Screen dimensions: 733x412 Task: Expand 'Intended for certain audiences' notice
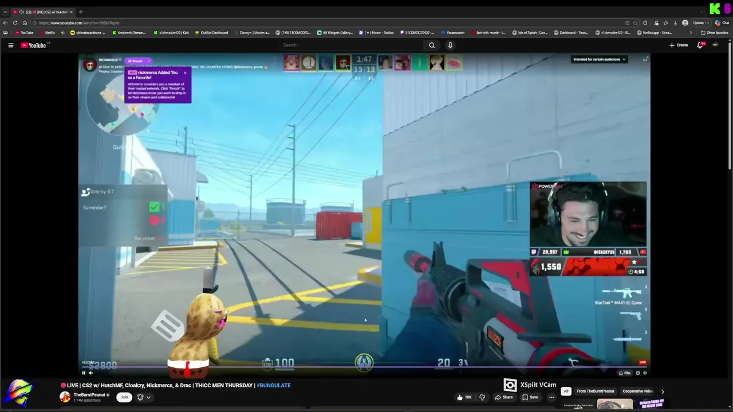[600, 60]
